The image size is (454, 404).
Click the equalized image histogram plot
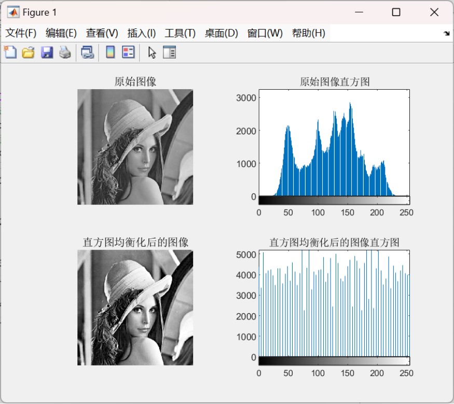click(x=334, y=303)
